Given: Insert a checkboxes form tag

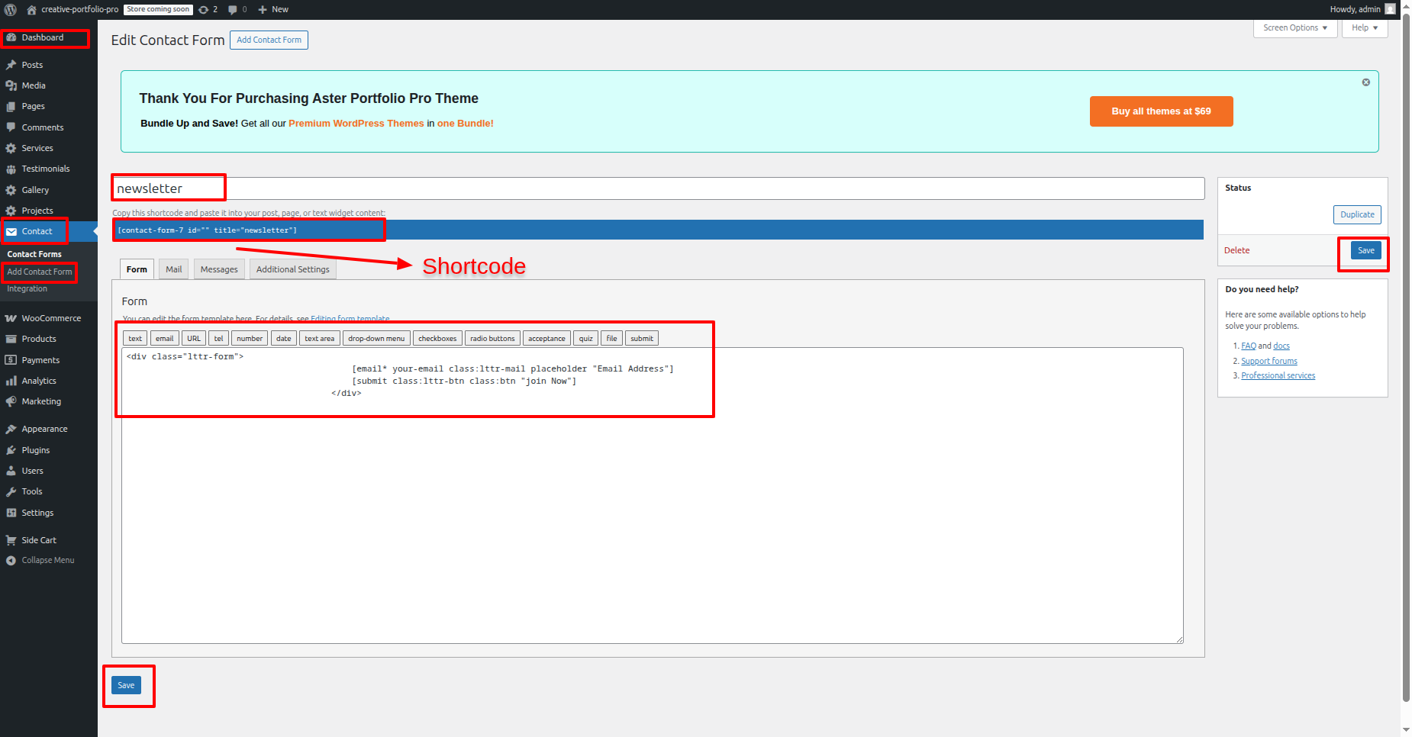Looking at the screenshot, I should [x=437, y=338].
